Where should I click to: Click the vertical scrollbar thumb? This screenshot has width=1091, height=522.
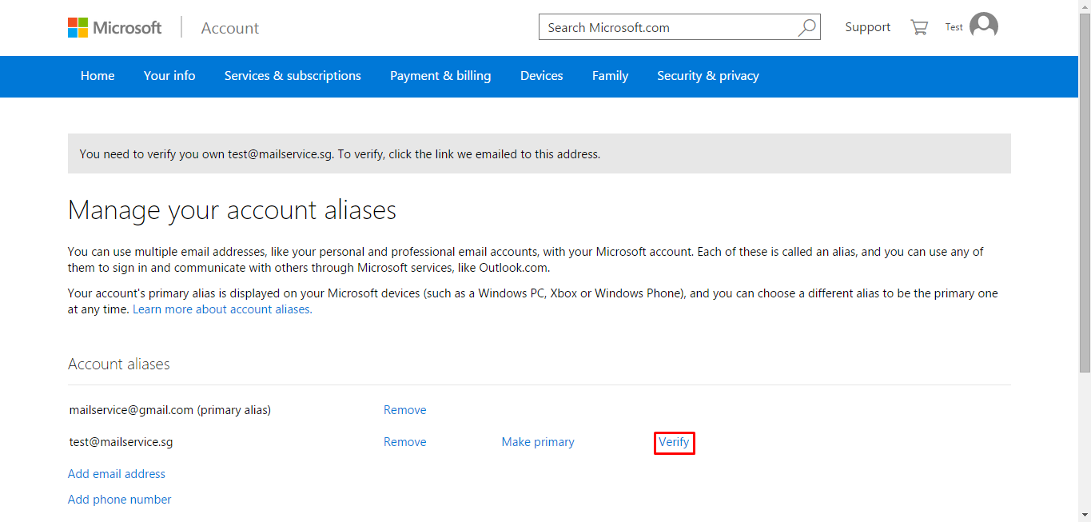click(x=1085, y=193)
